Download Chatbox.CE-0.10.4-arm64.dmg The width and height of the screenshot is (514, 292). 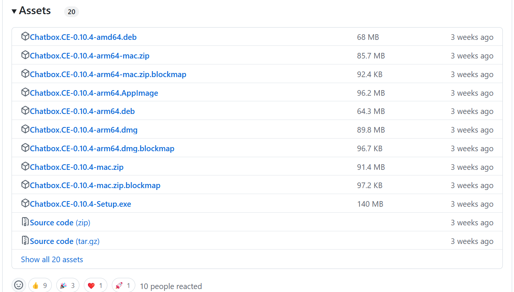click(x=84, y=130)
